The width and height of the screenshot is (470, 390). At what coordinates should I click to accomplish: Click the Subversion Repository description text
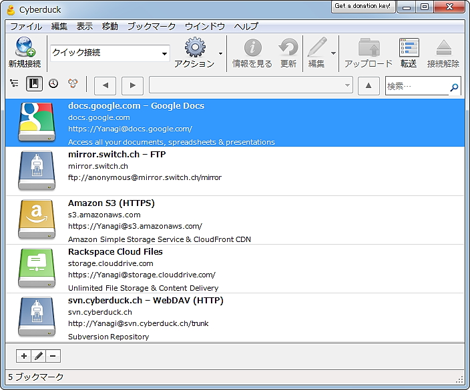pos(109,337)
